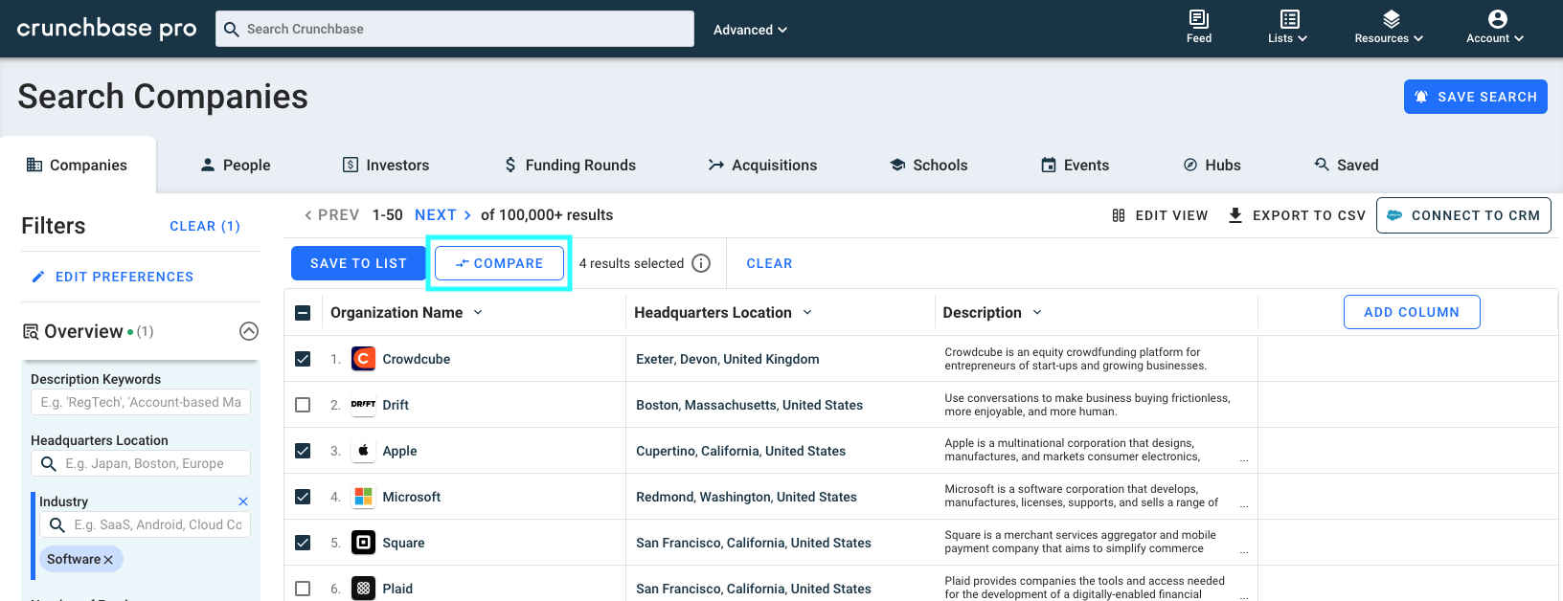Click the Edit Preferences pencil icon
This screenshot has height=601, width=1563.
coord(38,277)
